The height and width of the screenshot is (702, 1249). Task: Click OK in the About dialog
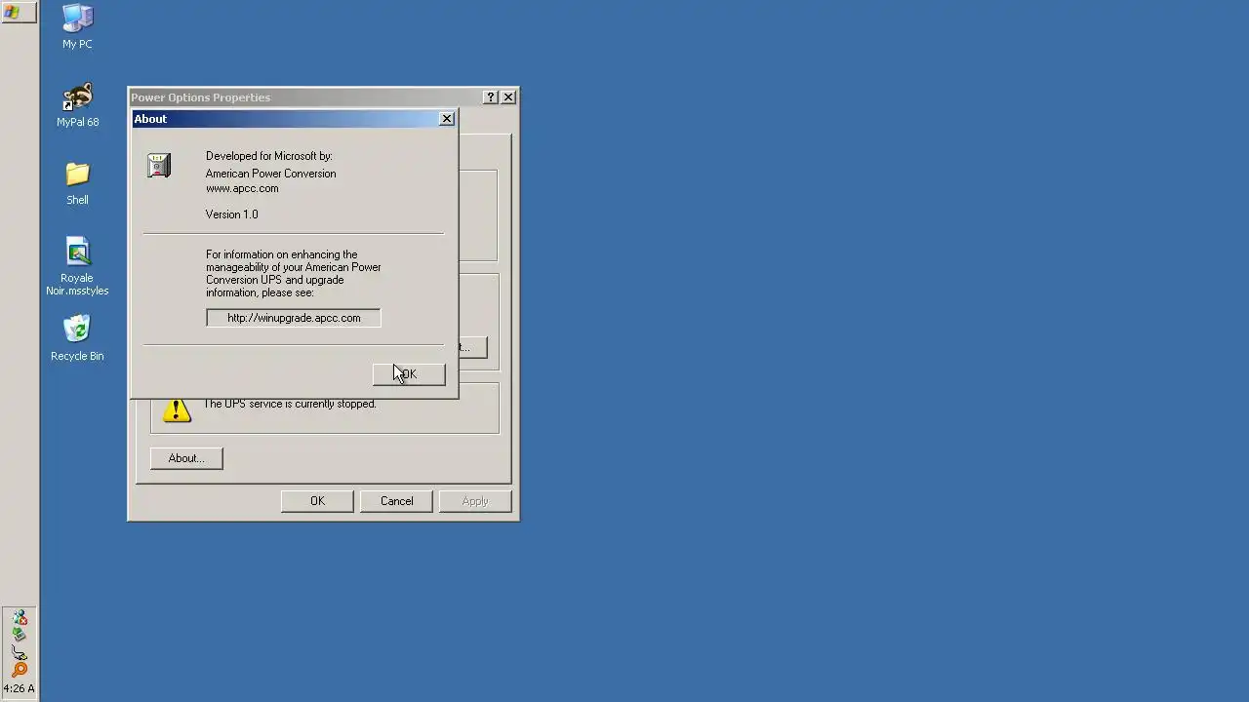(x=409, y=374)
